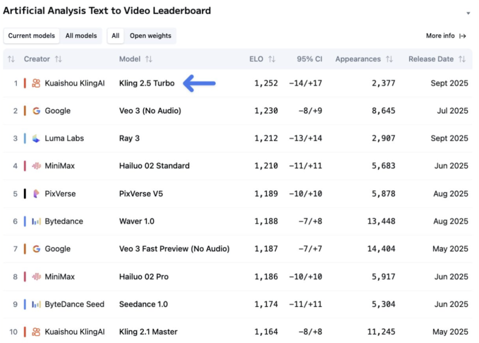Open More info link
The image size is (479, 343).
click(x=446, y=36)
